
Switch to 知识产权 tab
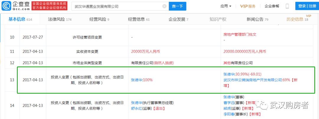point(218,19)
